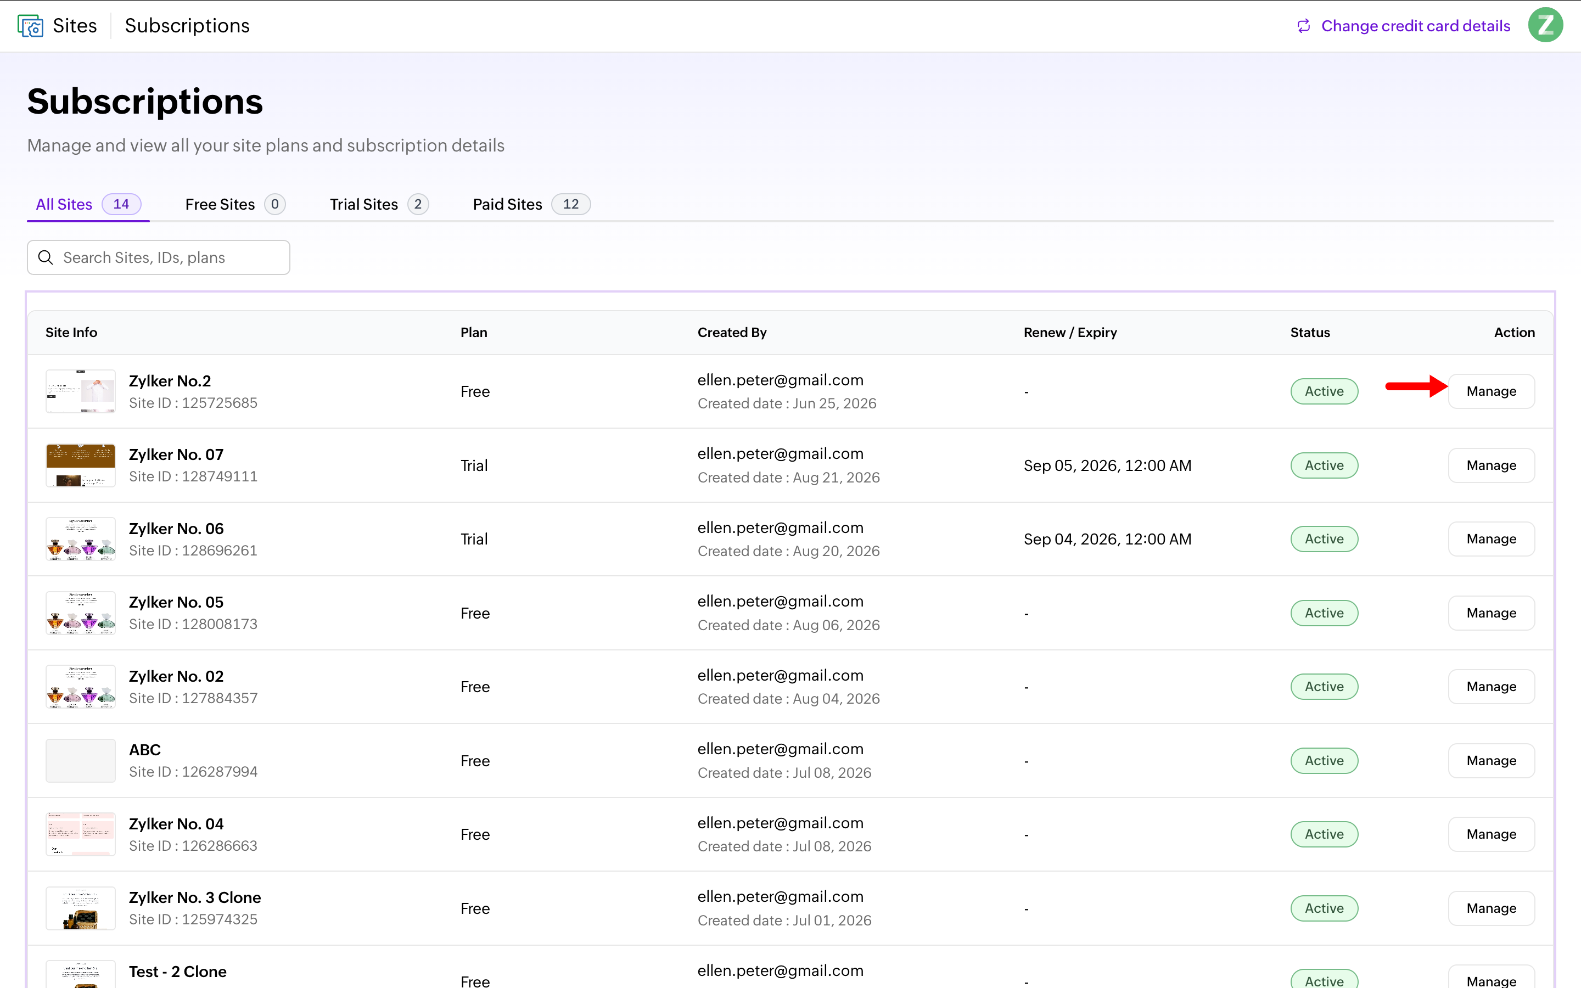Select the 'Test - 2 Clone' site name
Viewport: 1581px width, 988px height.
coord(178,972)
